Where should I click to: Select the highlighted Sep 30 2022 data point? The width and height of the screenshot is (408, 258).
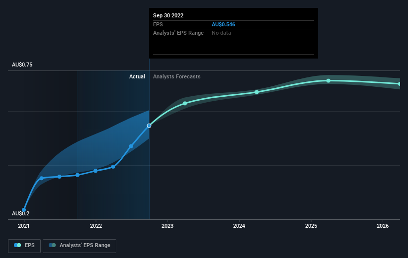tap(149, 126)
